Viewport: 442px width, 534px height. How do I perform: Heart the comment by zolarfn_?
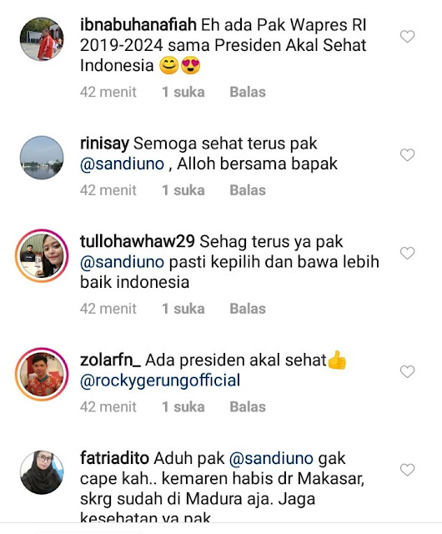(407, 371)
